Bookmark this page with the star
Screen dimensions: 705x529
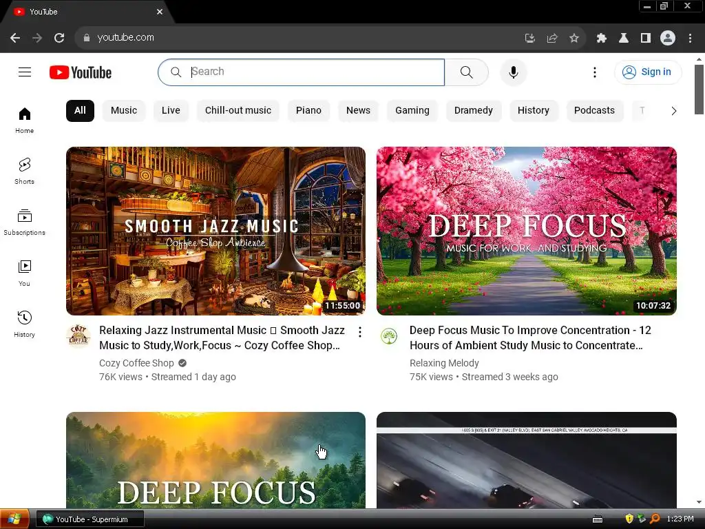(x=574, y=39)
